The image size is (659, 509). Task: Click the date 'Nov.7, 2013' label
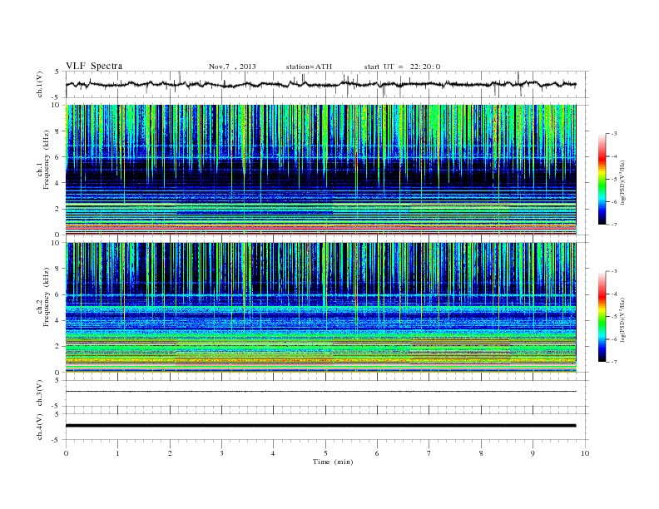point(232,67)
